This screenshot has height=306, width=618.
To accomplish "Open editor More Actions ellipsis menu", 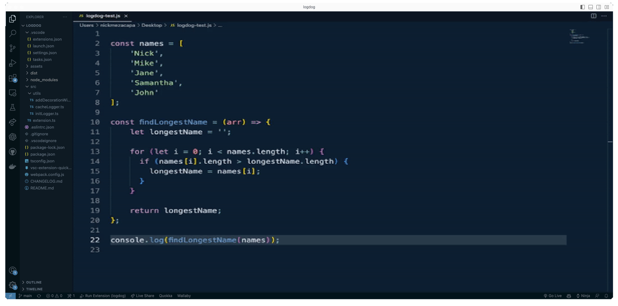I will click(x=604, y=16).
